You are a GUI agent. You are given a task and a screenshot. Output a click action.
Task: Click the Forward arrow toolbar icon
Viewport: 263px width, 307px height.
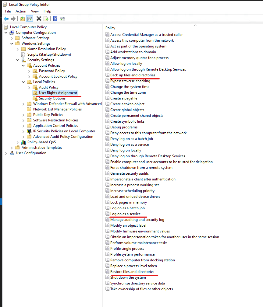coord(13,19)
